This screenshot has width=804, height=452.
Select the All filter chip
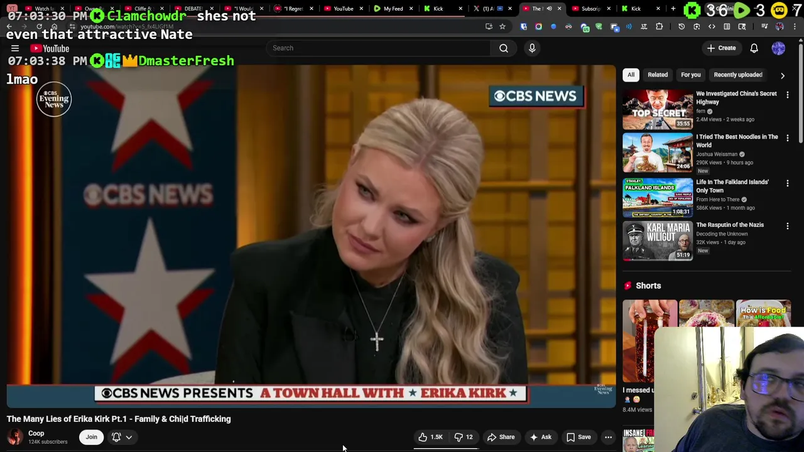[x=631, y=75]
